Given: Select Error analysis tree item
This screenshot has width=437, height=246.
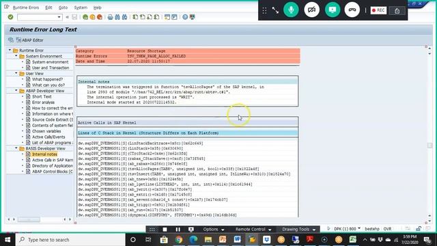Looking at the screenshot, I should (x=43, y=102).
